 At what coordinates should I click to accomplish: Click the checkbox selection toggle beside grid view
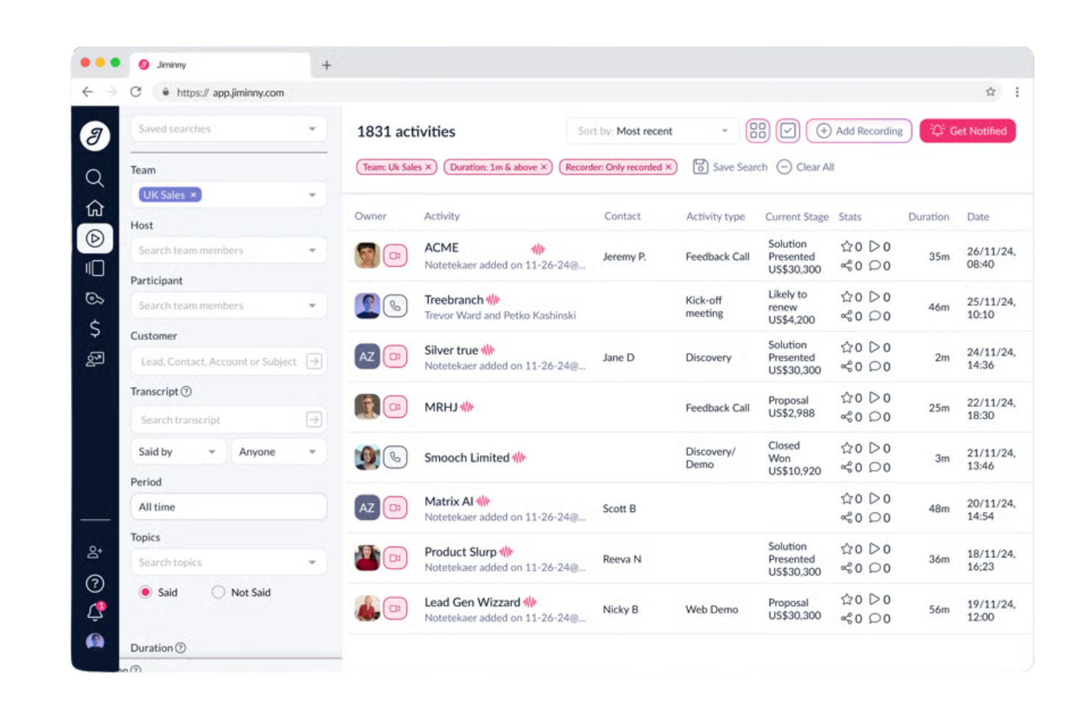click(x=787, y=130)
